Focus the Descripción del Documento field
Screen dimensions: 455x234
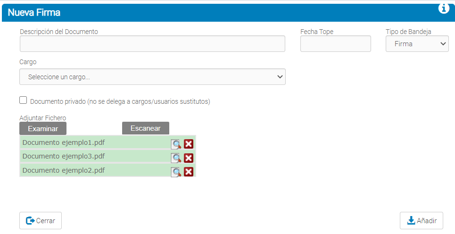click(x=152, y=44)
